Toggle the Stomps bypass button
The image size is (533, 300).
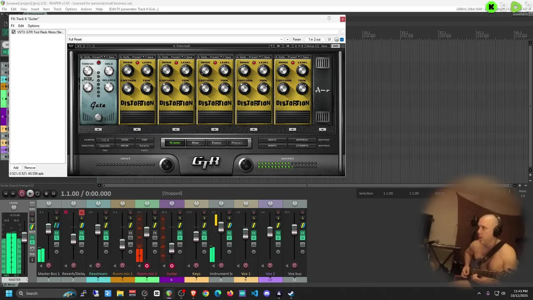click(302, 145)
